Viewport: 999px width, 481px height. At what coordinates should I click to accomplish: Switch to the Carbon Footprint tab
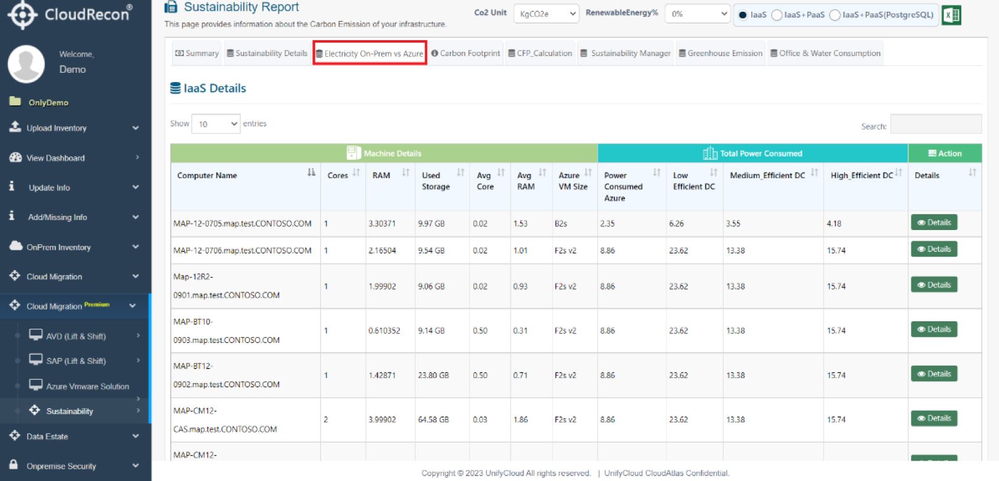coord(466,54)
